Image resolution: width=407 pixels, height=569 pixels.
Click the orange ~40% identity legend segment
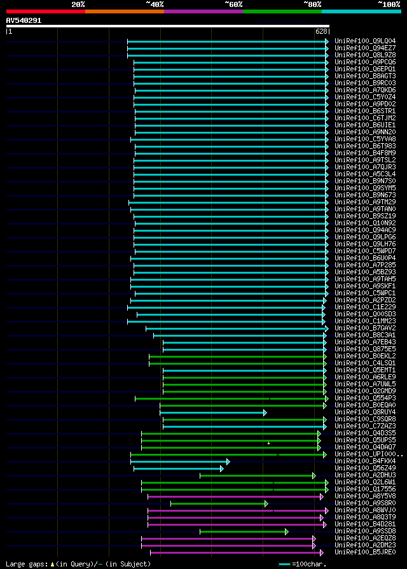click(x=125, y=11)
